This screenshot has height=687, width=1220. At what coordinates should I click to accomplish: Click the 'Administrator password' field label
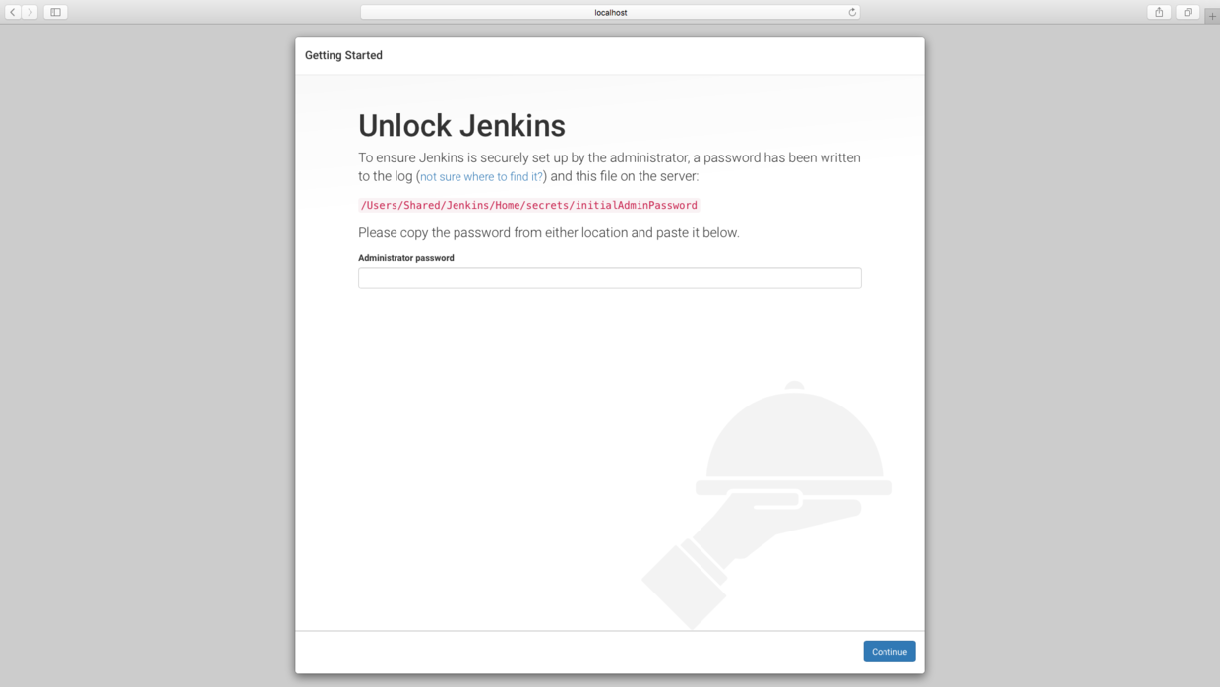(x=405, y=257)
